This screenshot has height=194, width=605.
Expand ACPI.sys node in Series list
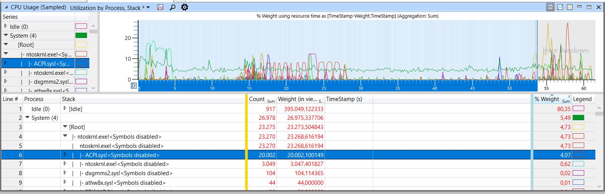coord(5,63)
